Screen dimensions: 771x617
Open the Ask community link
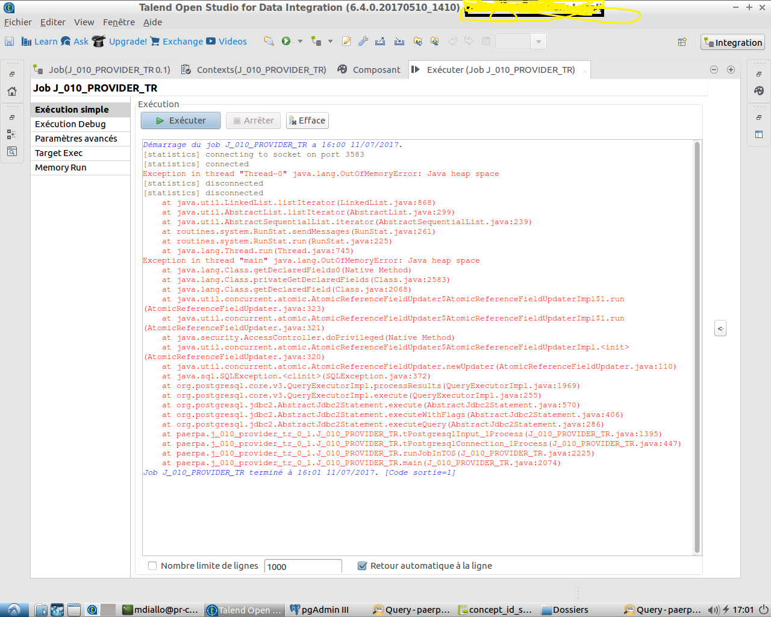pos(75,42)
